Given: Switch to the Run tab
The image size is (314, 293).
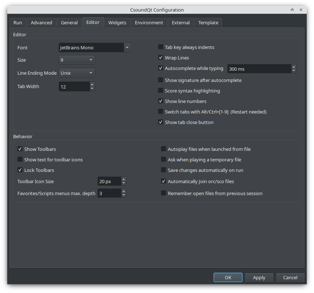Looking at the screenshot, I should [x=18, y=22].
